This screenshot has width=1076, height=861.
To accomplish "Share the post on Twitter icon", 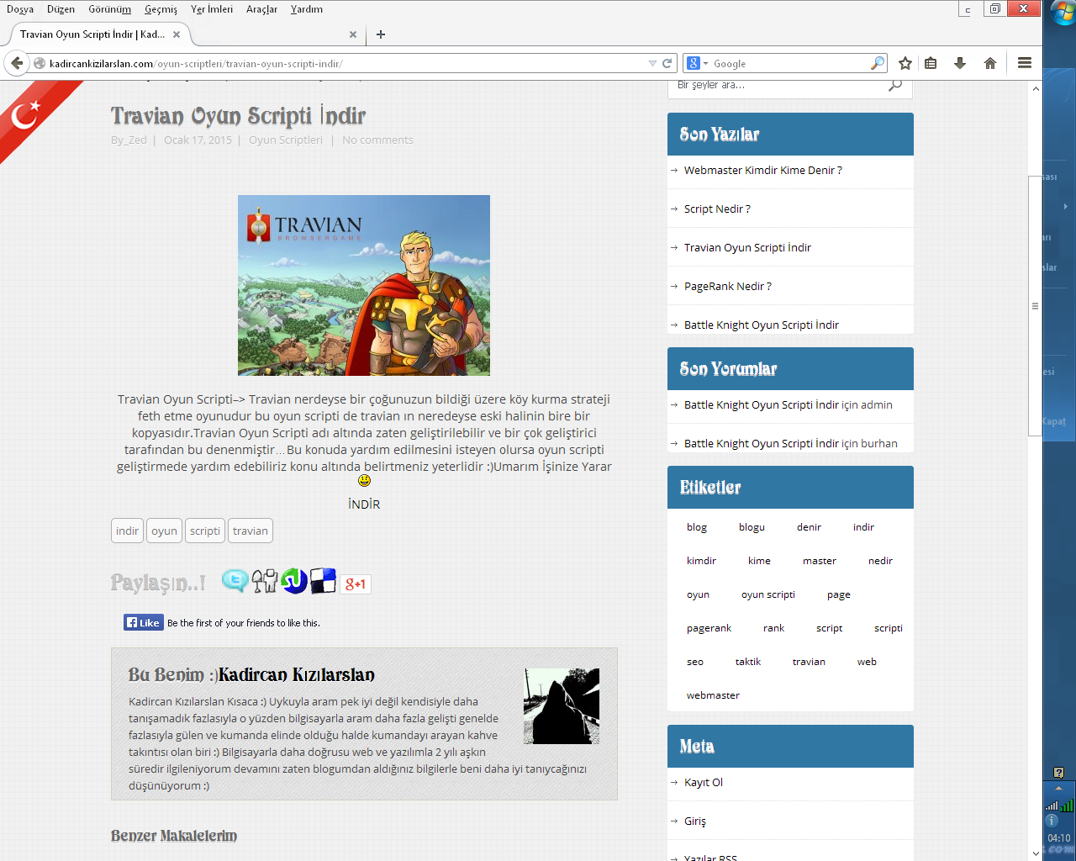I will tap(235, 581).
